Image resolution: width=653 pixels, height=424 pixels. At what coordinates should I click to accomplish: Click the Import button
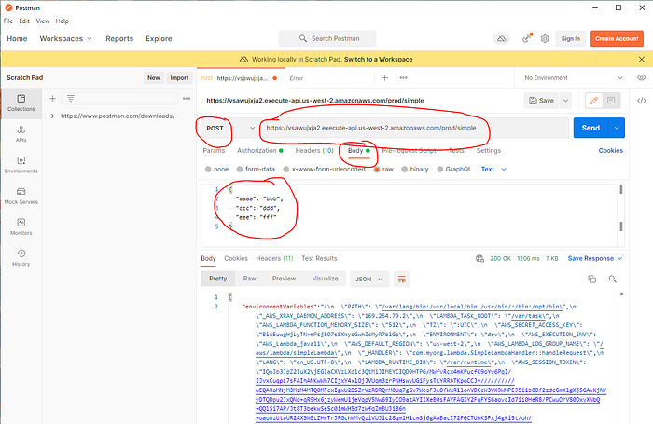(x=179, y=77)
